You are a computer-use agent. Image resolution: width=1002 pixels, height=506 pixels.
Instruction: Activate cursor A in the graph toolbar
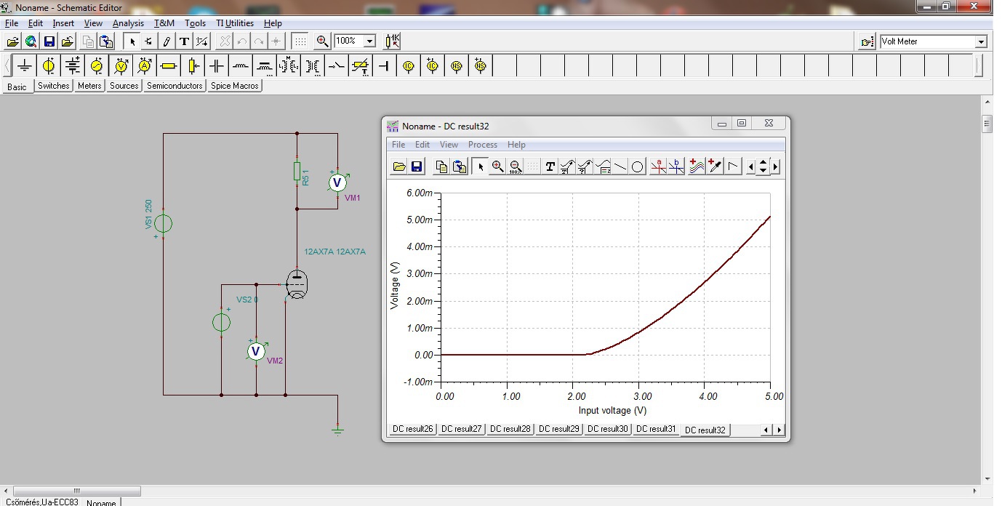(x=658, y=166)
